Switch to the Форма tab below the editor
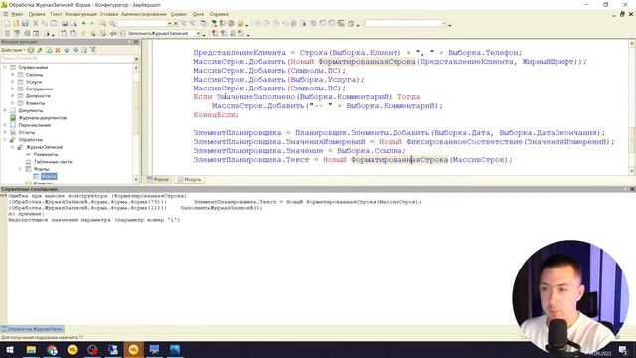Screen dimensions: 636x358 158,179
